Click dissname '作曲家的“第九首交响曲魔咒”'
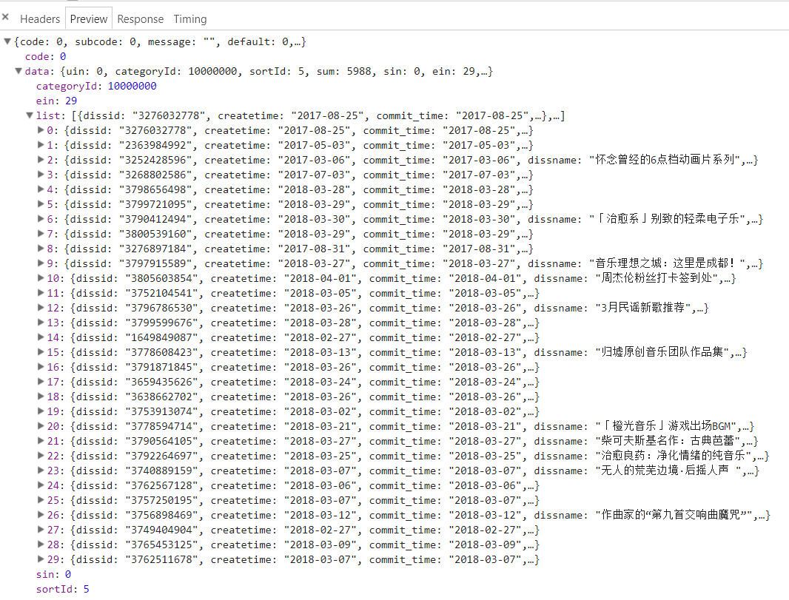The width and height of the screenshot is (789, 600). pyautogui.click(x=674, y=515)
